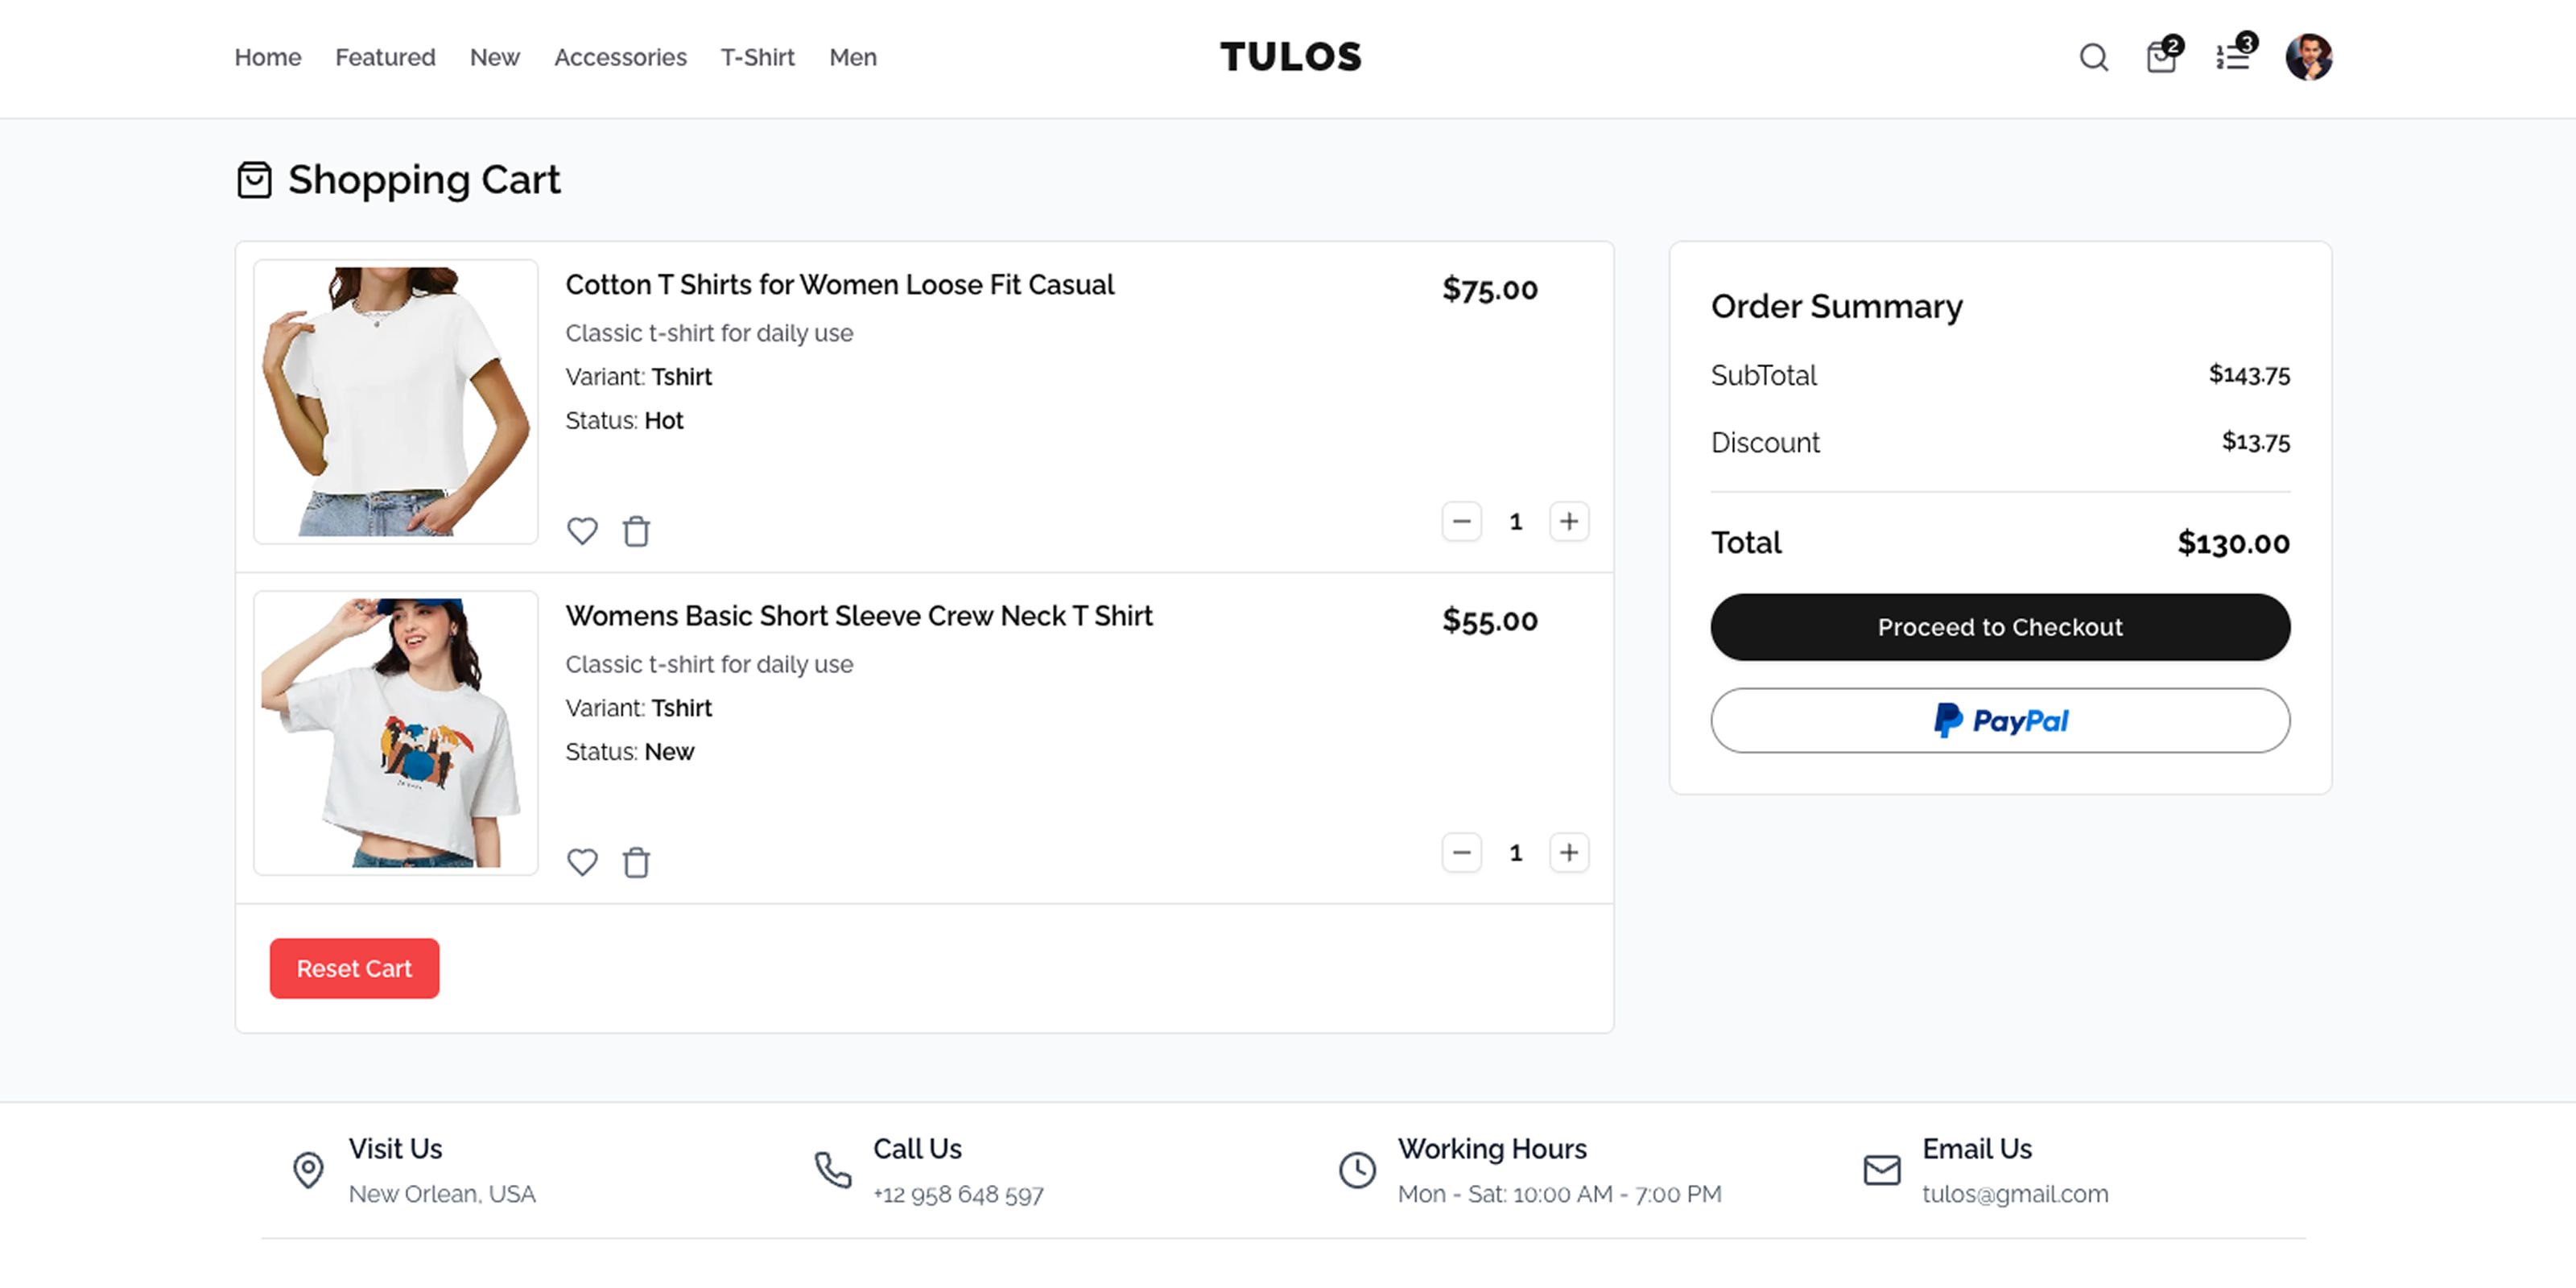Increase quantity of Womens Basic Crew Neck shirt
The image size is (2576, 1288).
pyautogui.click(x=1568, y=852)
